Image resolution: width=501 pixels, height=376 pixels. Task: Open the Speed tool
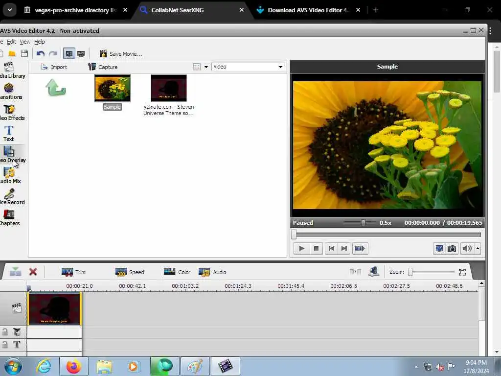(x=130, y=272)
